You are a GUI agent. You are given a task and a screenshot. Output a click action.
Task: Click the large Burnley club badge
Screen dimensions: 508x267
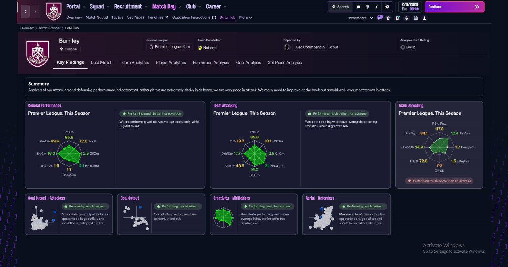(37, 54)
